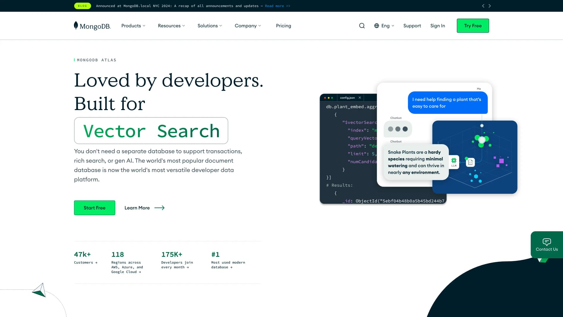Viewport: 563px width, 317px height.
Task: Click the Contact Us chat icon
Action: click(547, 242)
